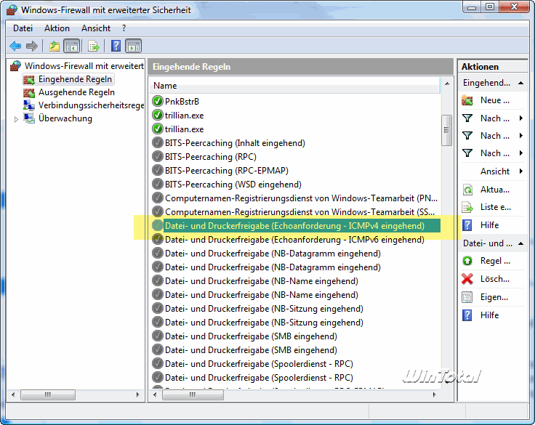The width and height of the screenshot is (535, 425).
Task: Select Ausgehende Regeln in the tree
Action: tap(76, 92)
